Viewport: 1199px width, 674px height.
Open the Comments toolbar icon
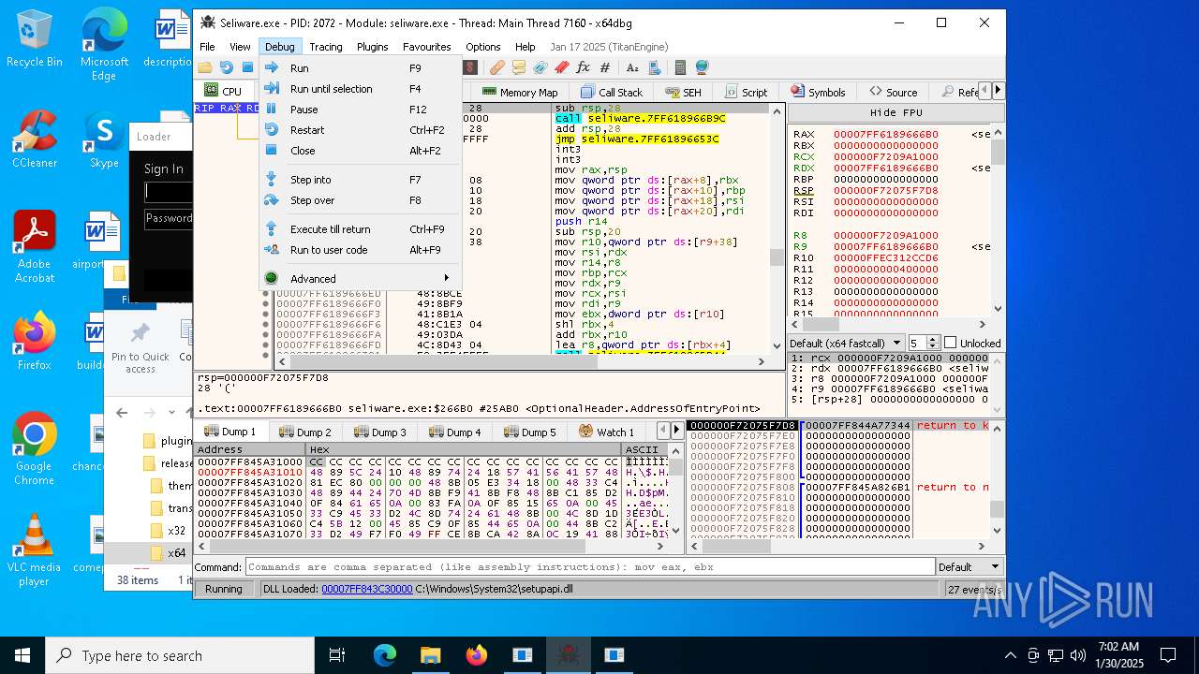(x=518, y=67)
